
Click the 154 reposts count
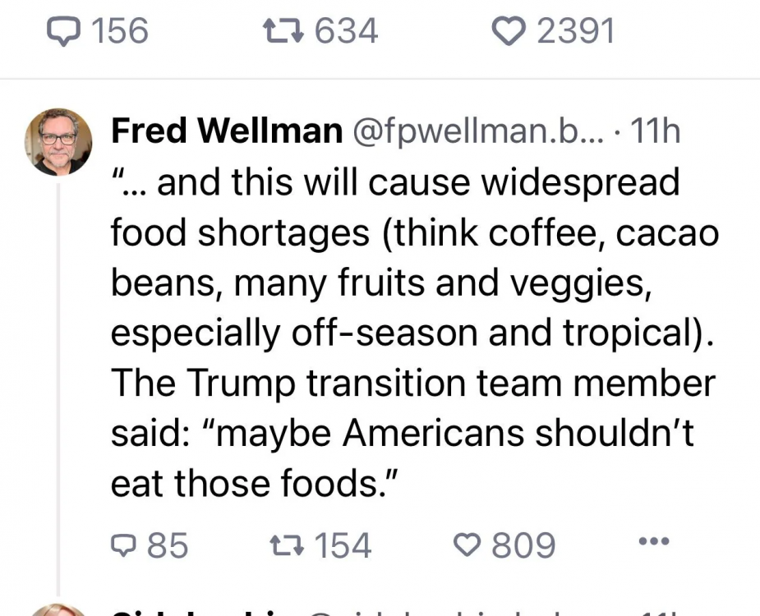pyautogui.click(x=345, y=545)
